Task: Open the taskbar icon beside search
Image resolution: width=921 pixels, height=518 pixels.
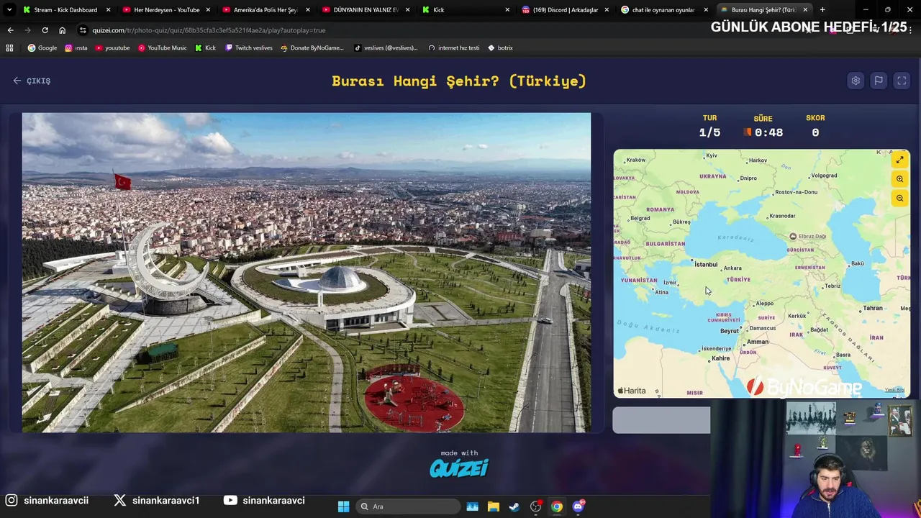Action: [x=473, y=506]
